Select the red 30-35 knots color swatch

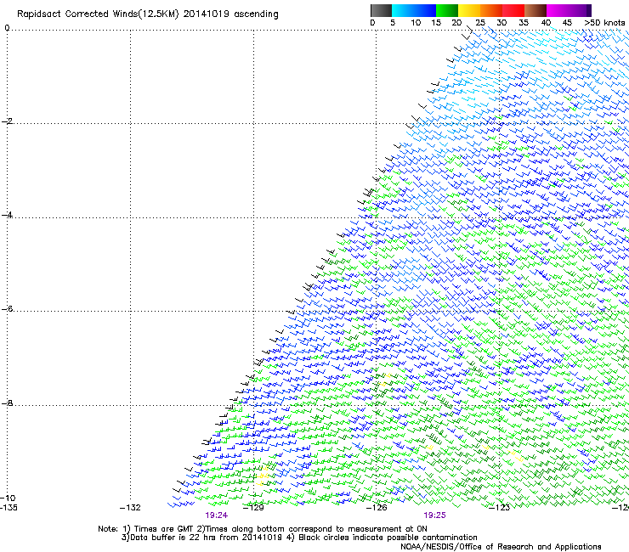513,10
